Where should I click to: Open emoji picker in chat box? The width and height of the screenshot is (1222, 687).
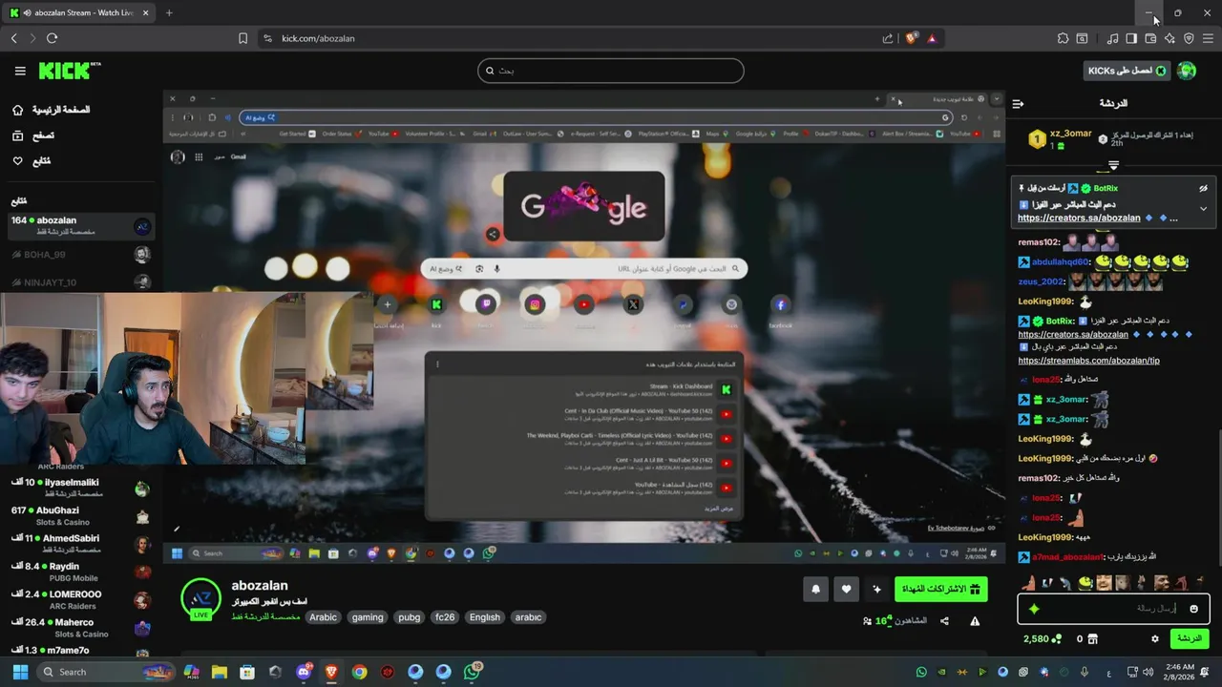[x=1193, y=609]
